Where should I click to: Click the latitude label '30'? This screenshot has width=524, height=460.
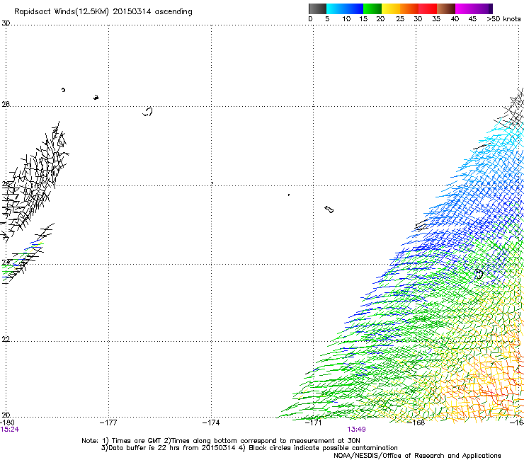pos(6,23)
